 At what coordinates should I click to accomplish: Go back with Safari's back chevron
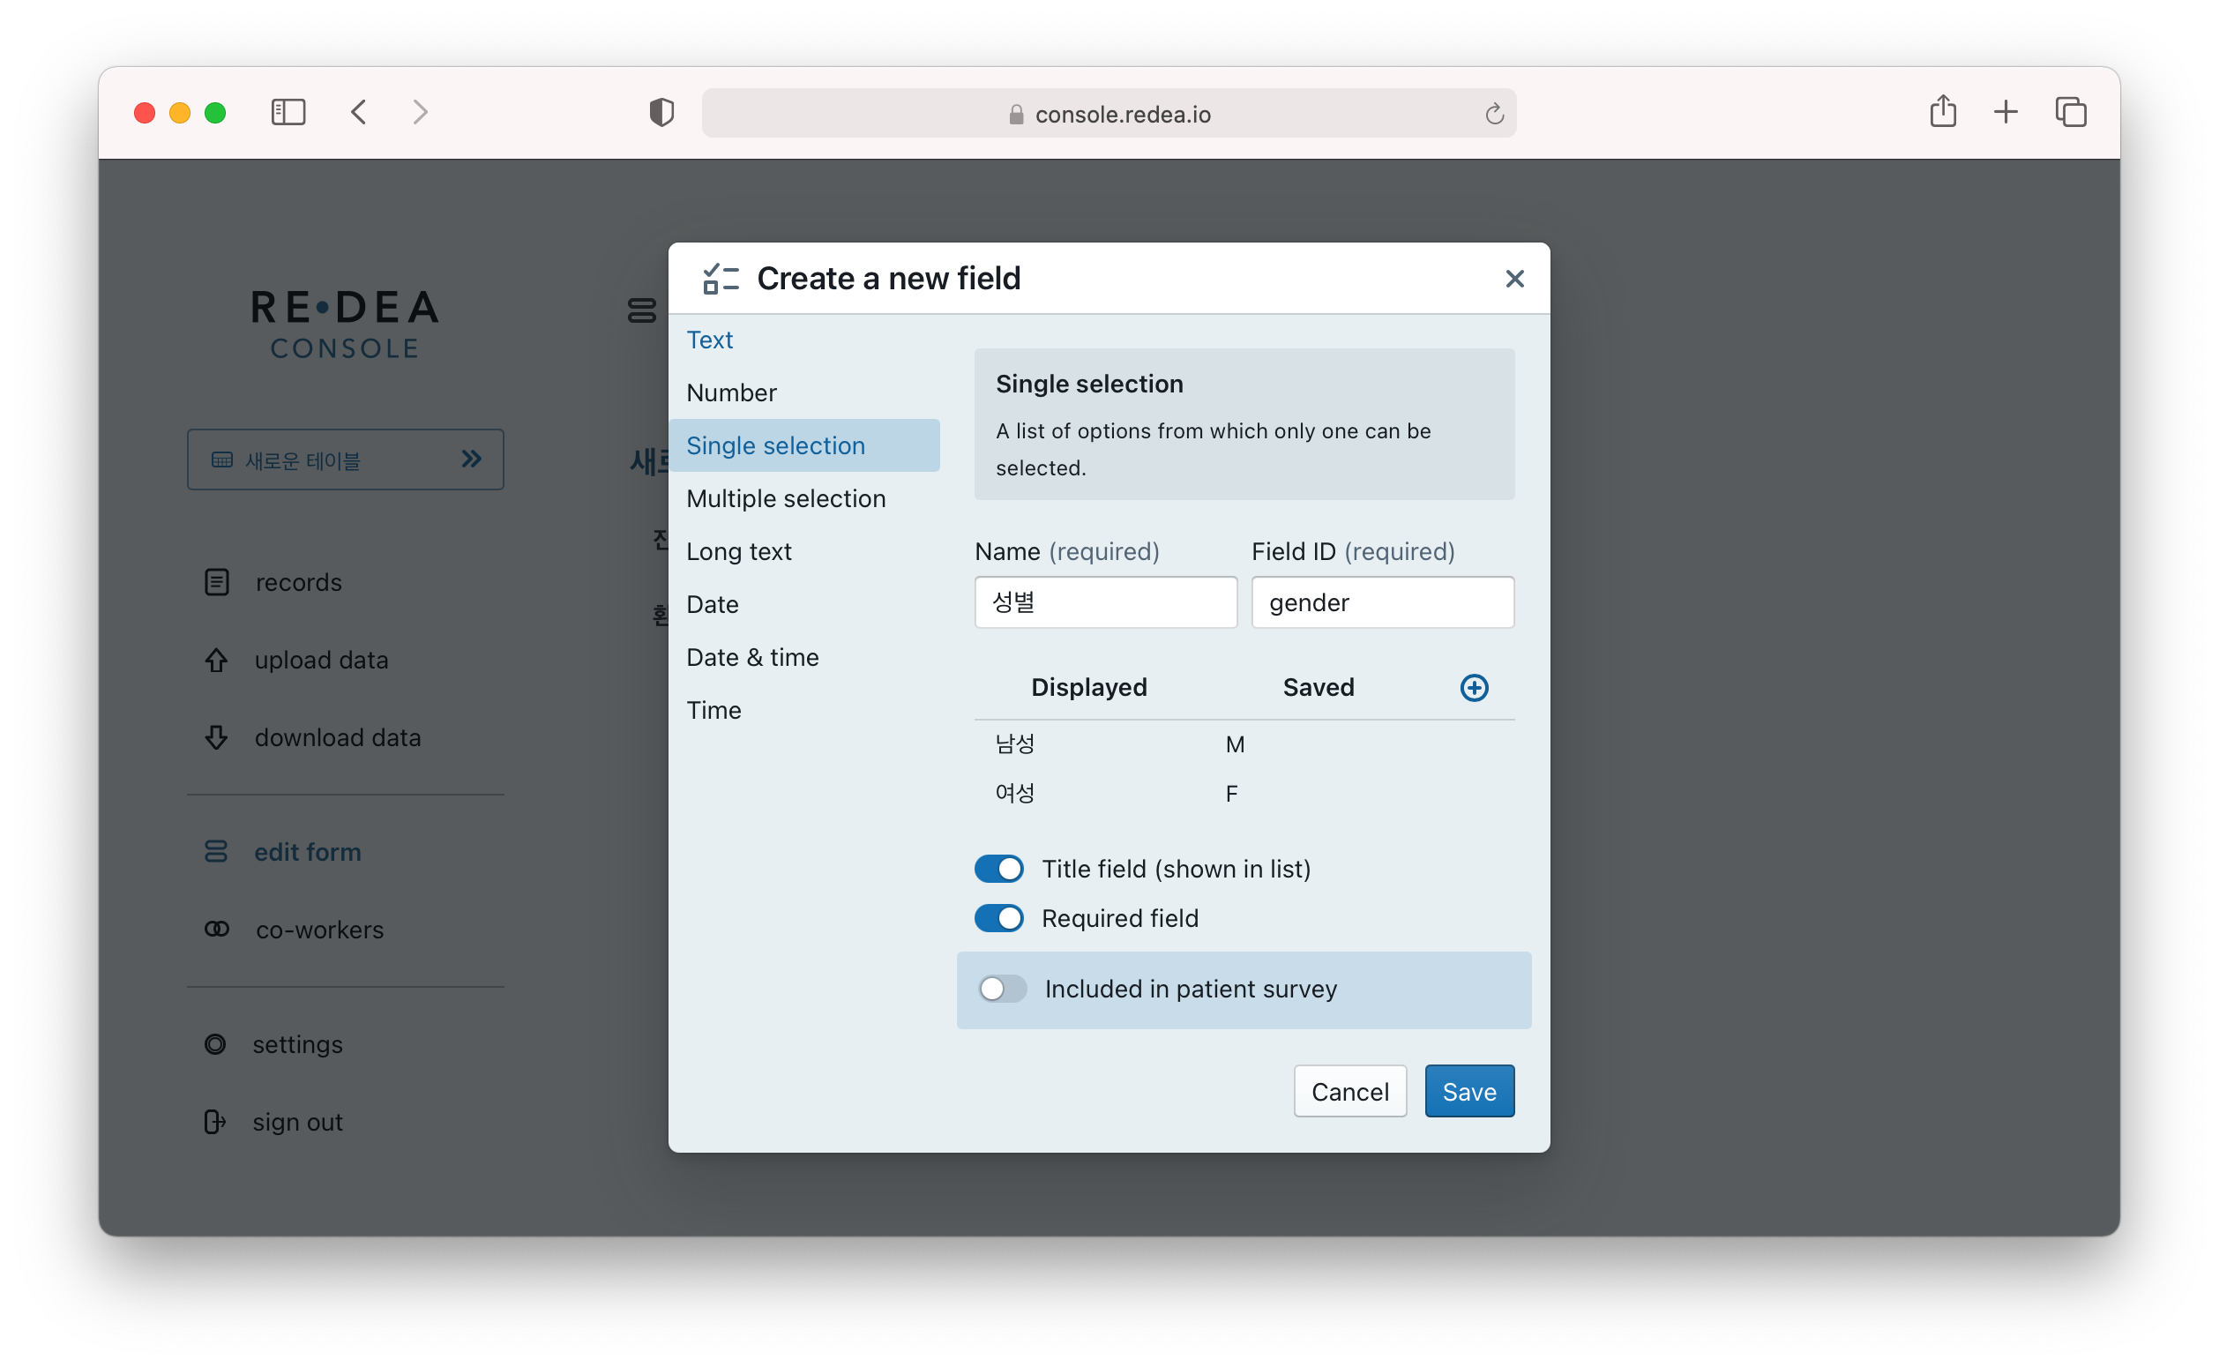359,112
